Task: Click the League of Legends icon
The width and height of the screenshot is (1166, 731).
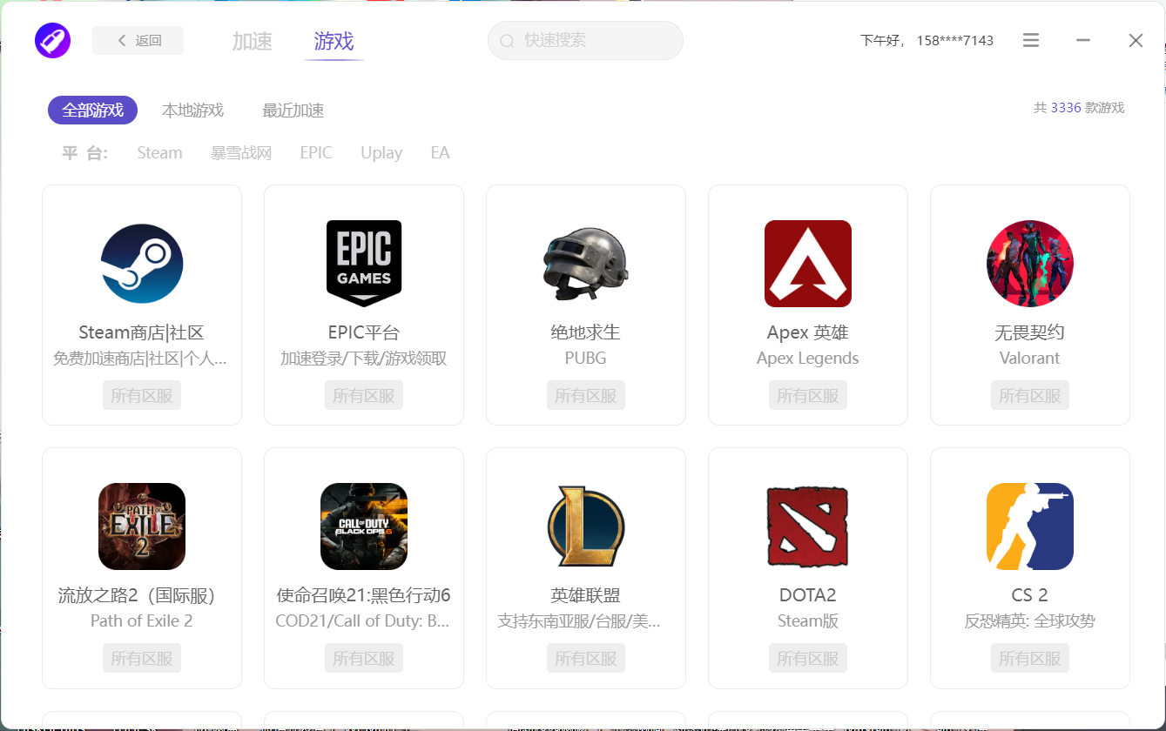Action: [586, 526]
